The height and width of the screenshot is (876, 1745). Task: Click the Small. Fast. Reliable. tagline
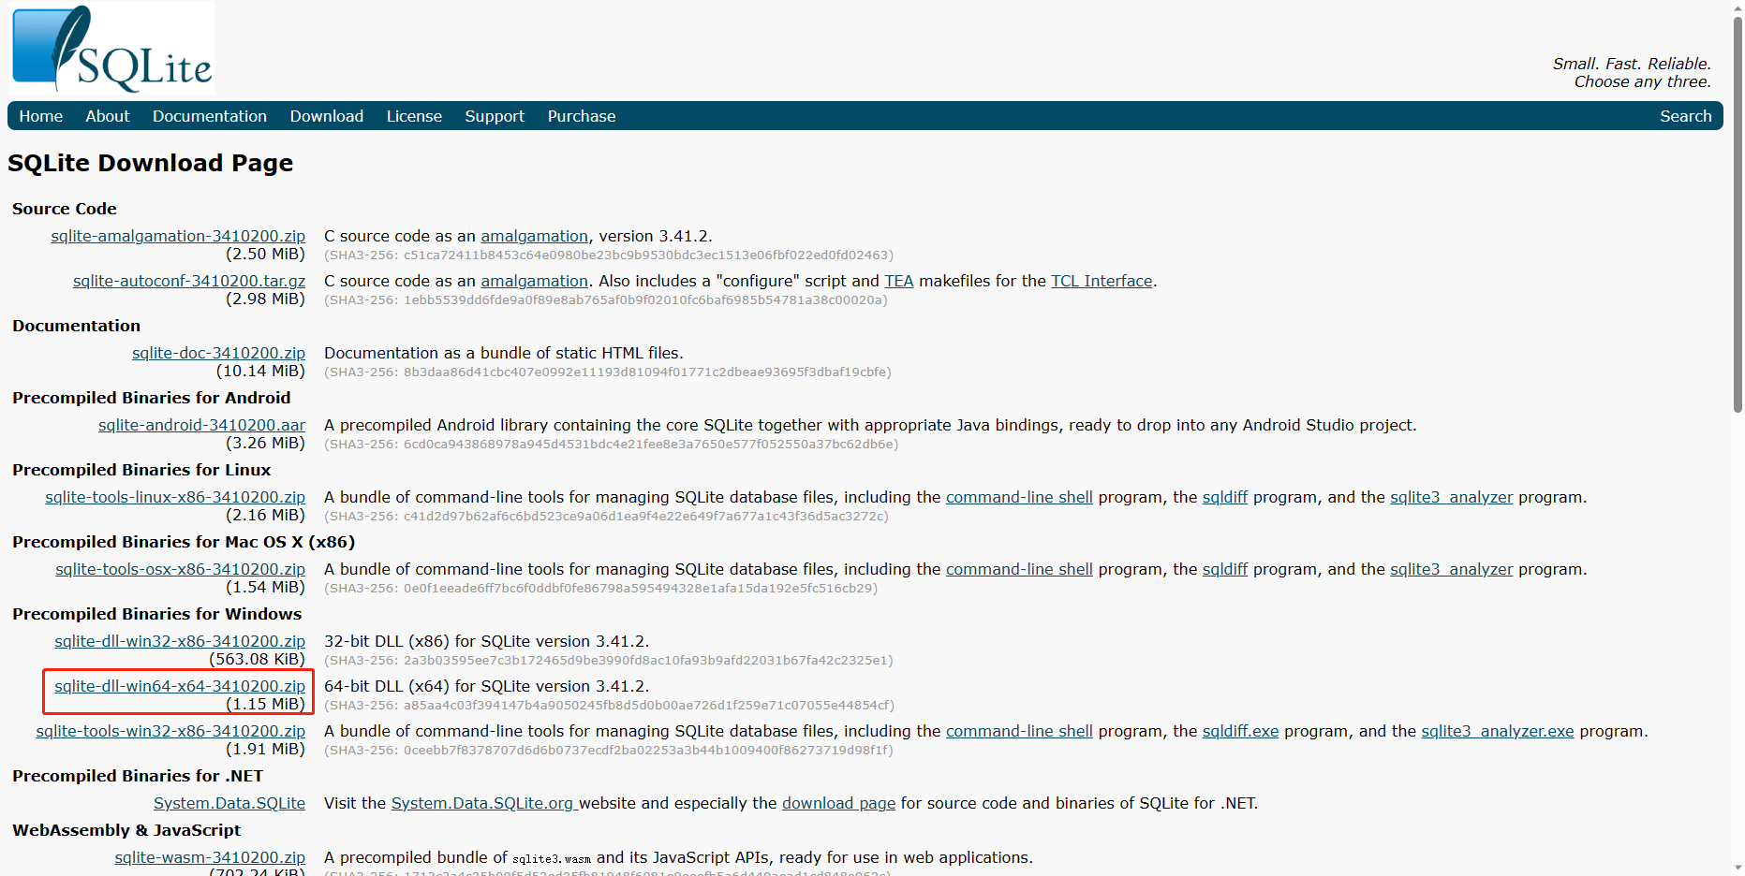1632,64
